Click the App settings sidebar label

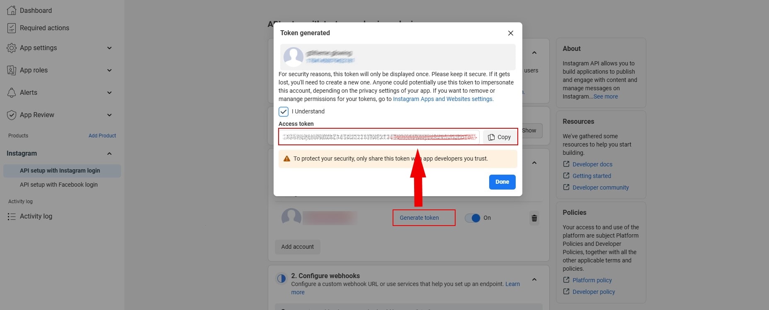38,48
